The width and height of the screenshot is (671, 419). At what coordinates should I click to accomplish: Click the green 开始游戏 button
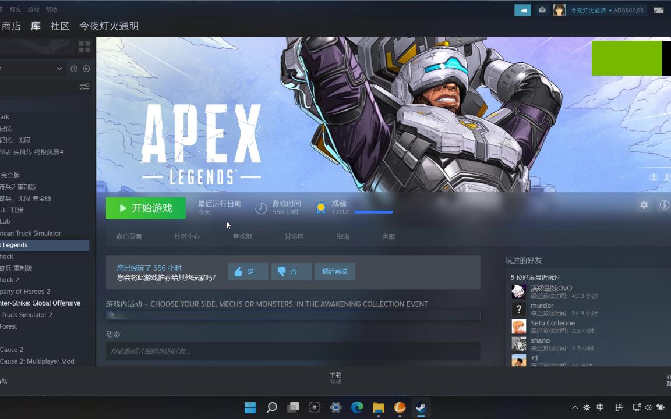coord(146,208)
